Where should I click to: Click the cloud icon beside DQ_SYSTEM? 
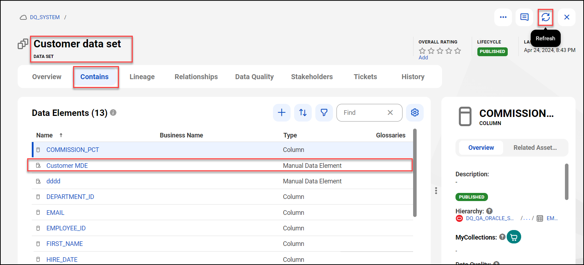[x=23, y=17]
